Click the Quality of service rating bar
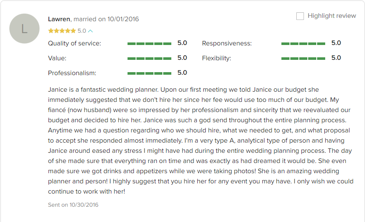The image size is (366, 222). [149, 44]
